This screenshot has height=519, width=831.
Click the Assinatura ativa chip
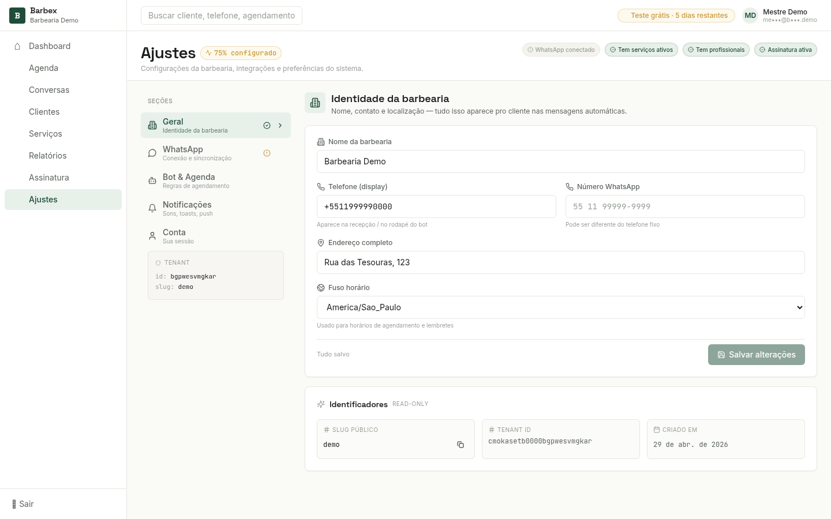[x=785, y=50]
